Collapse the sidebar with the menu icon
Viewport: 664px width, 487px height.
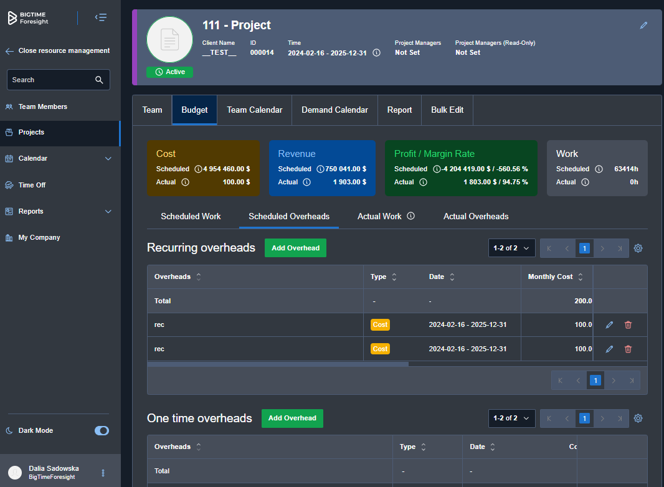(x=100, y=17)
